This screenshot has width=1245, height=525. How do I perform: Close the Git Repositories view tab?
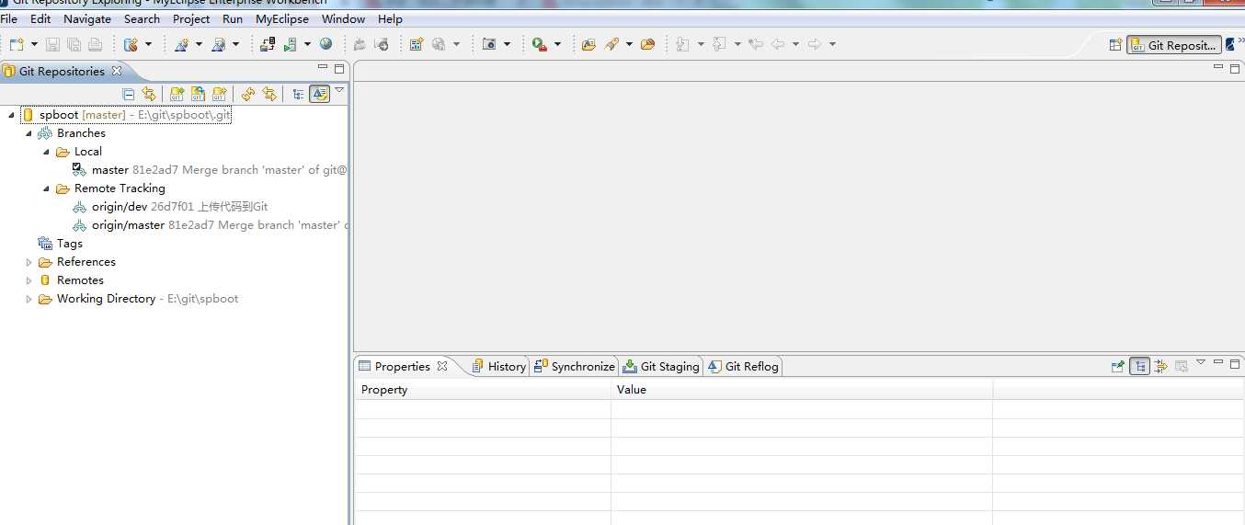[x=116, y=71]
